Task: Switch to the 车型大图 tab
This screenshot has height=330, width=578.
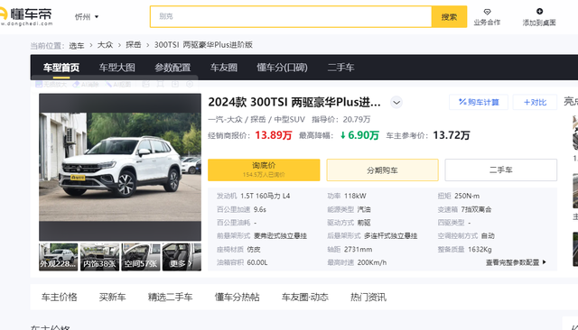Action: click(x=117, y=68)
